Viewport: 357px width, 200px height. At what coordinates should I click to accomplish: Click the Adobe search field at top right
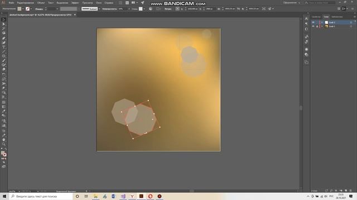pos(320,3)
